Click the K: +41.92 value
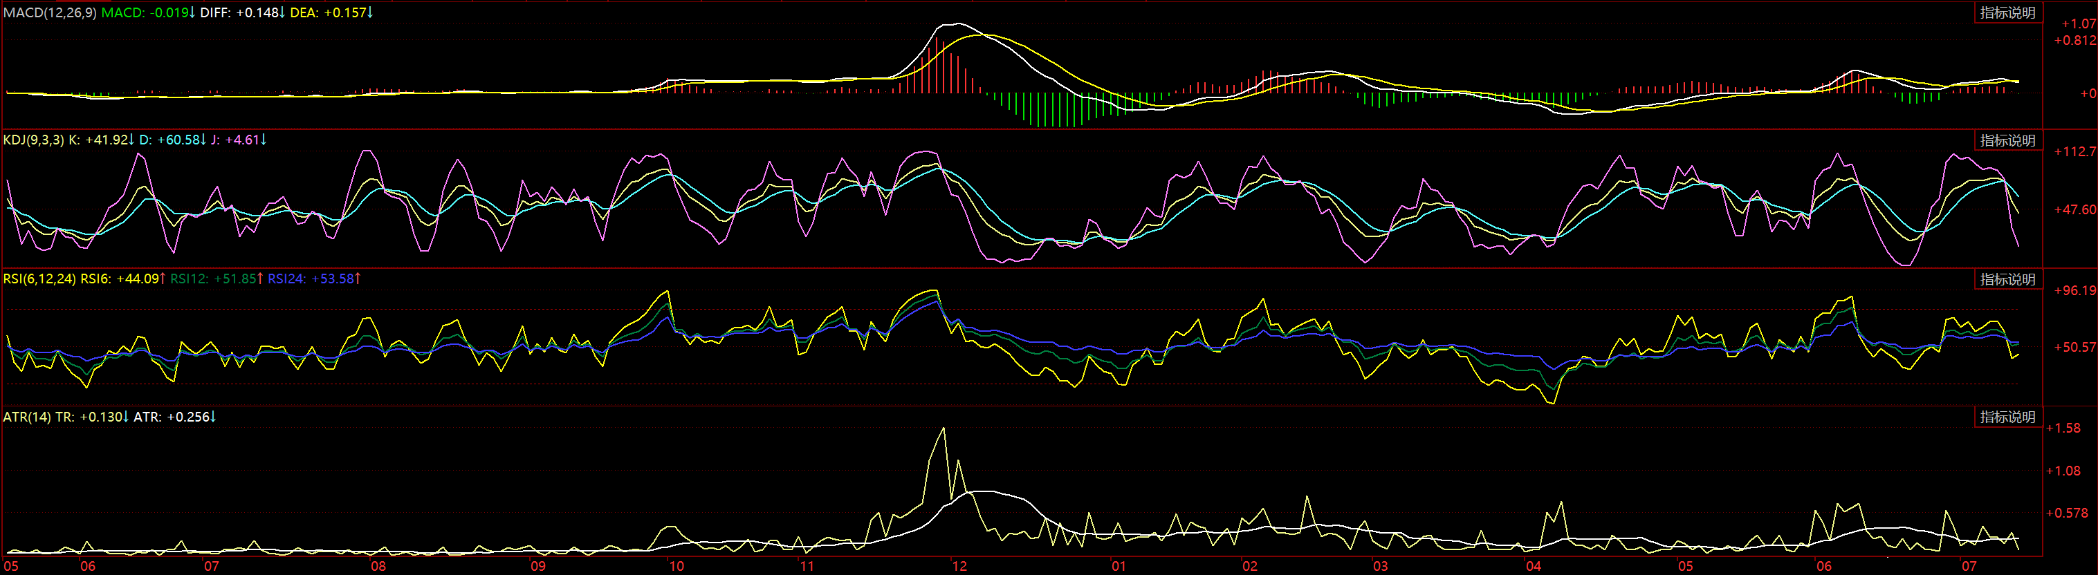 tap(102, 140)
